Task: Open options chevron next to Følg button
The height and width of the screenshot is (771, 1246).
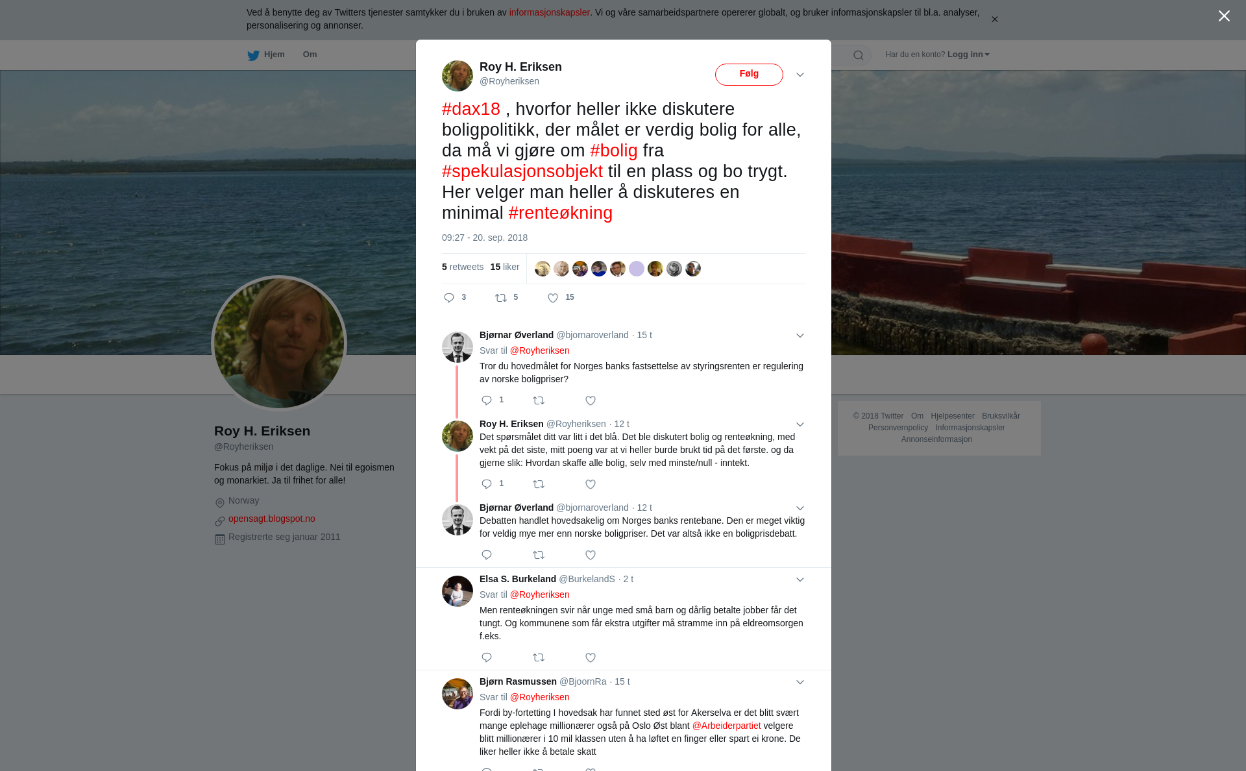Action: 800,75
